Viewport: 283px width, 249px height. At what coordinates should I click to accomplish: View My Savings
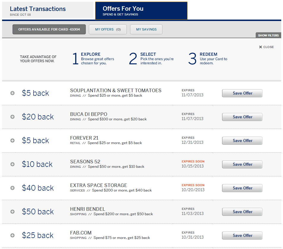tap(146, 29)
